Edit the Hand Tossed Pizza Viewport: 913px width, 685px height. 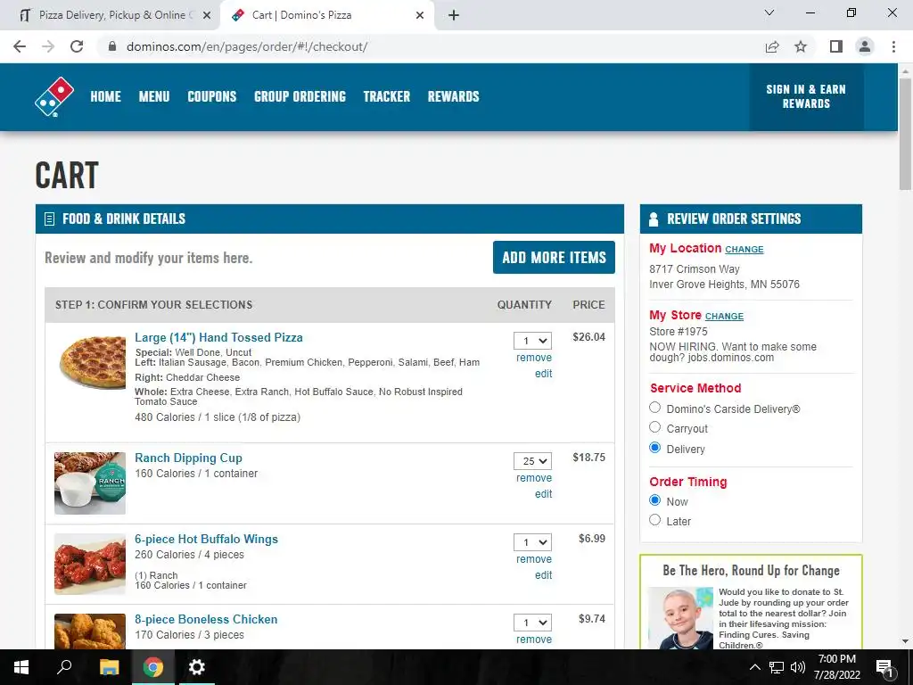point(543,374)
